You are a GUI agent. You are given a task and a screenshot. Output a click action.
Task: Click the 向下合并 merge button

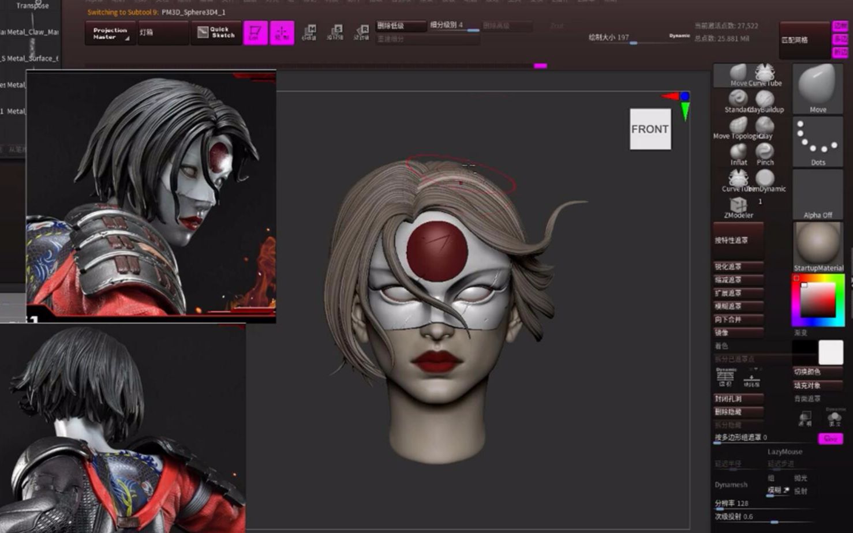(x=738, y=320)
